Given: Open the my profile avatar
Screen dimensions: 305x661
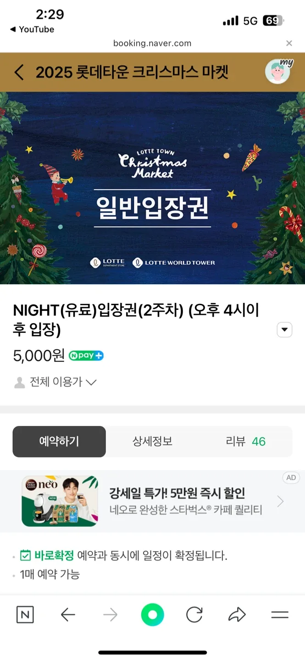Looking at the screenshot, I should coord(278,72).
